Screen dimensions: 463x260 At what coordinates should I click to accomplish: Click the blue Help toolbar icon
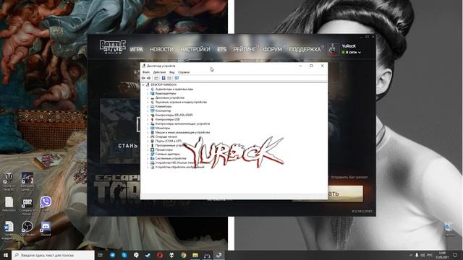pyautogui.click(x=163, y=78)
